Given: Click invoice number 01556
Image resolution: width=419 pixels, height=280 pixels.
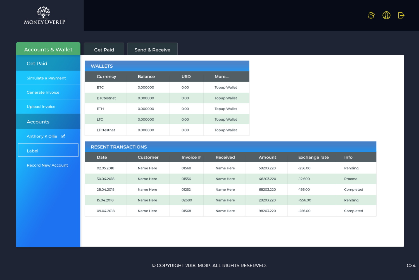Looking at the screenshot, I should [186, 179].
